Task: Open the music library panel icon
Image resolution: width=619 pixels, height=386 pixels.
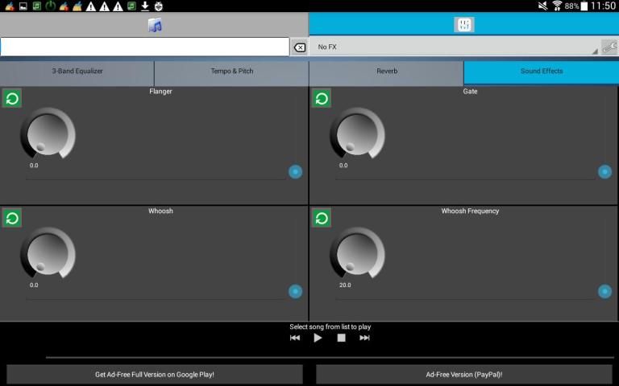Action: (x=155, y=25)
